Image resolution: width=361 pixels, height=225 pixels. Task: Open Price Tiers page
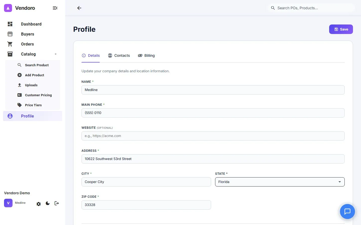point(33,105)
